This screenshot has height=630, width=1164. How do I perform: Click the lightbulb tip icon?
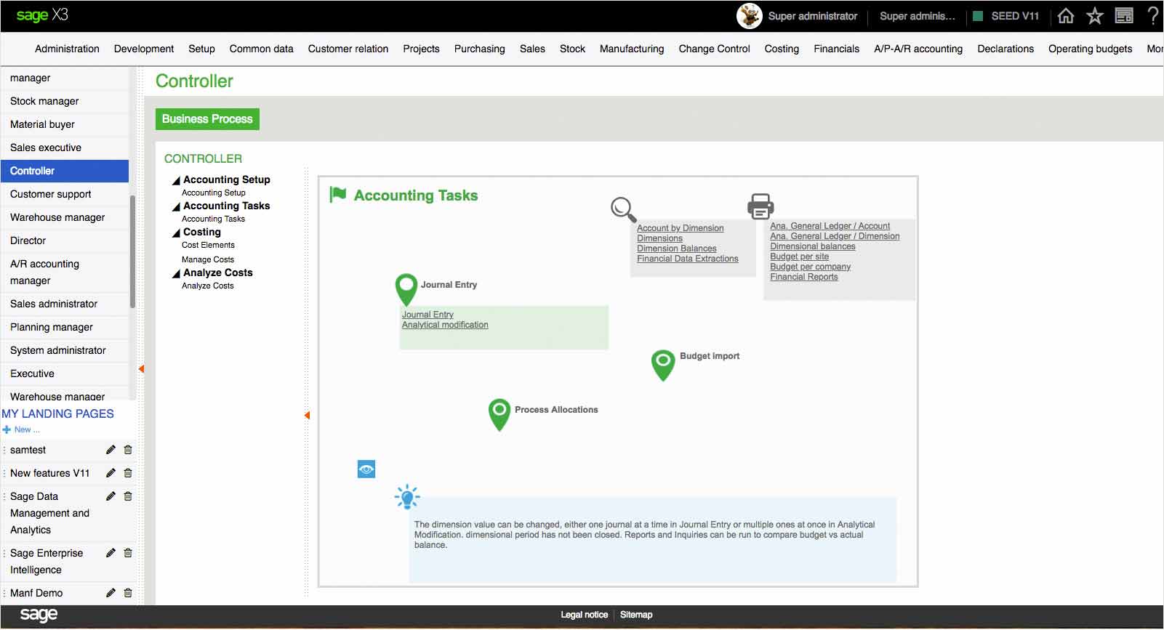point(407,498)
